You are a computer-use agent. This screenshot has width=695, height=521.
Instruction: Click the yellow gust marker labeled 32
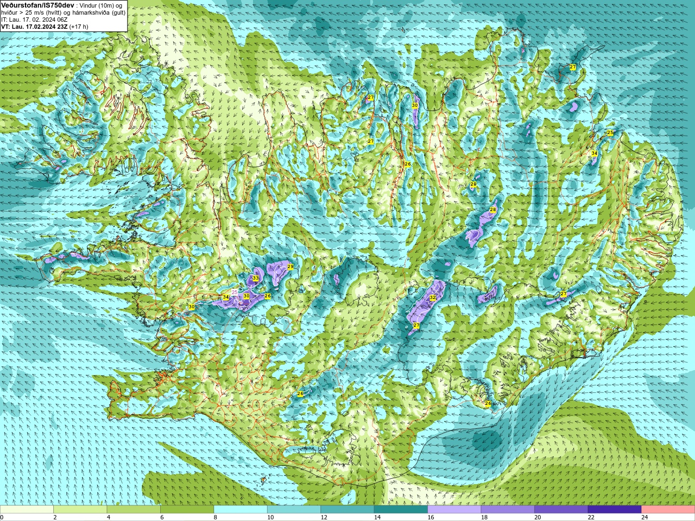point(433,298)
